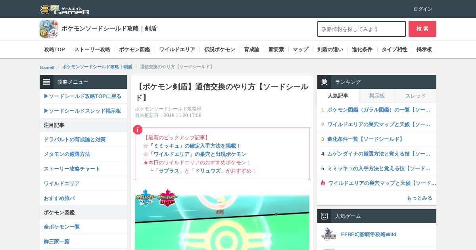476x250 pixels.
Task: Open the 掲示板 nav item
Action: tap(424, 50)
